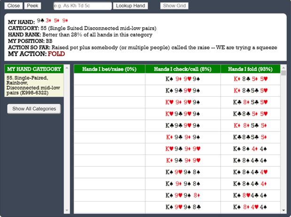Select fold hand K♠ 8♠ 4♣ 4♠
This screenshot has width=291, height=217.
pos(251,161)
